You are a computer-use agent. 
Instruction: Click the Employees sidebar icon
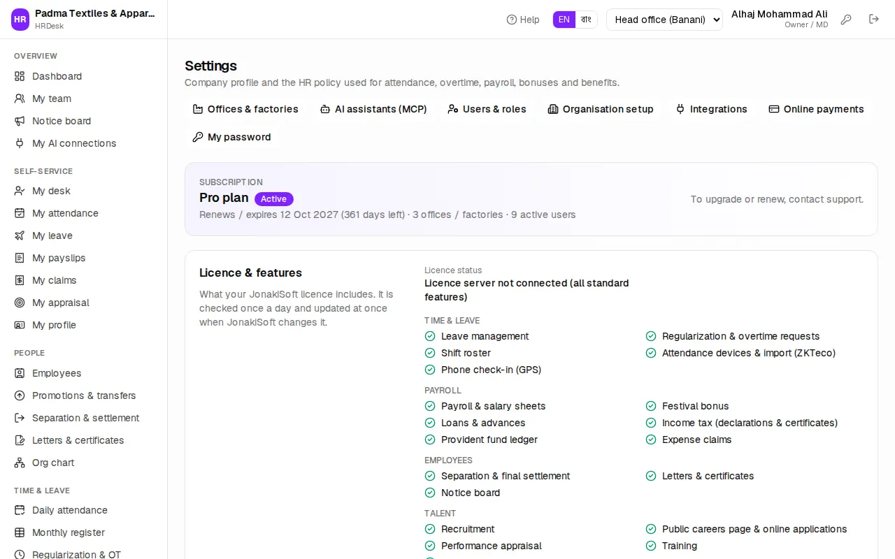[20, 373]
